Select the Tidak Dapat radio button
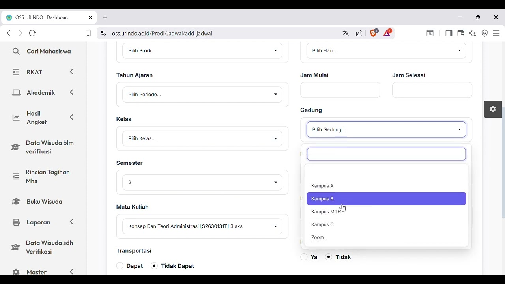Screen dimensions: 505x284 [x=154, y=266]
